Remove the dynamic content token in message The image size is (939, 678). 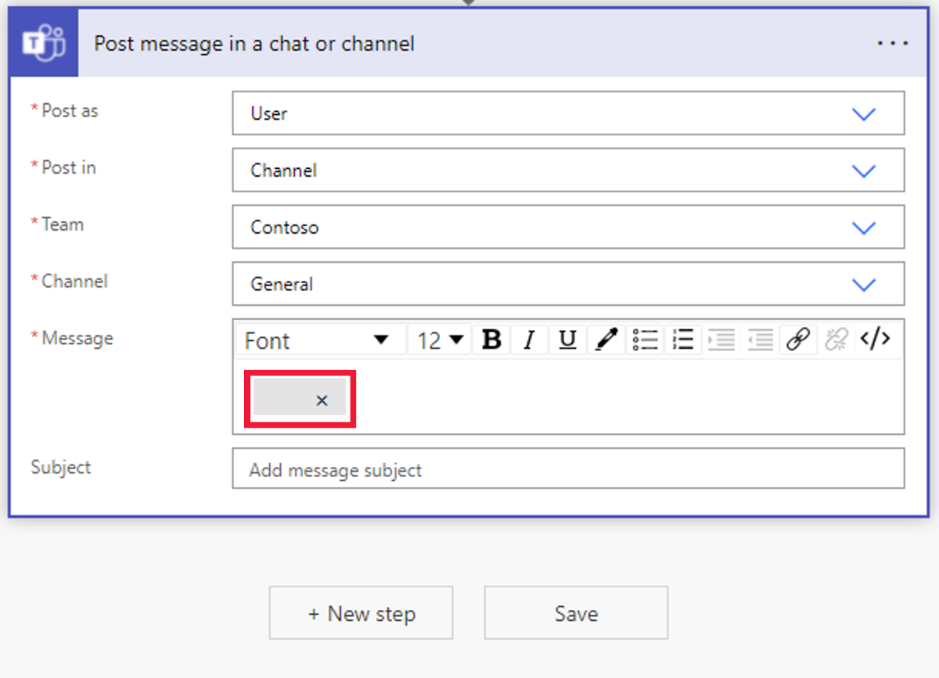[322, 401]
